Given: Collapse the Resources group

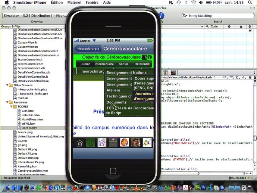Looking at the screenshot, I should (7, 102).
